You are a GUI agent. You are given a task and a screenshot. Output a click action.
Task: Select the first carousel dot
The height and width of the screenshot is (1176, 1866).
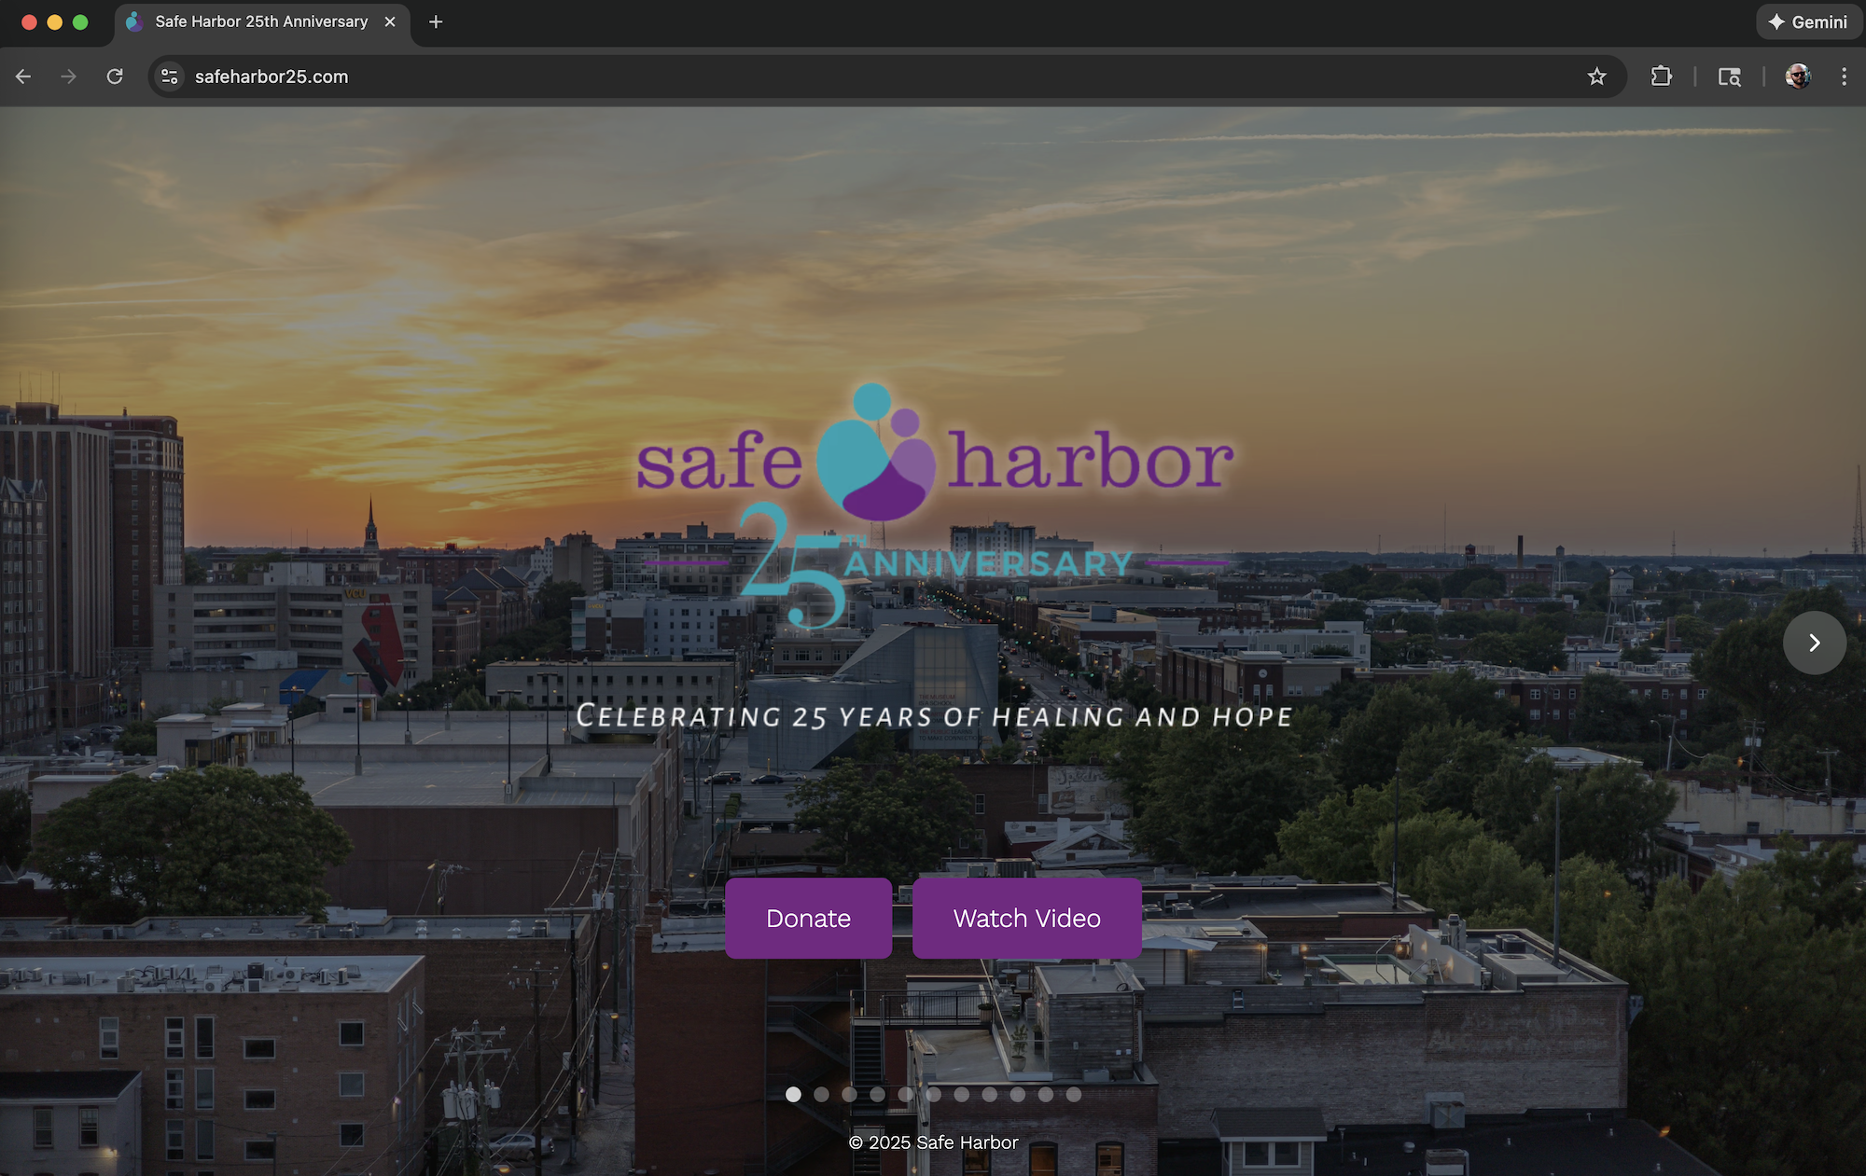click(793, 1094)
